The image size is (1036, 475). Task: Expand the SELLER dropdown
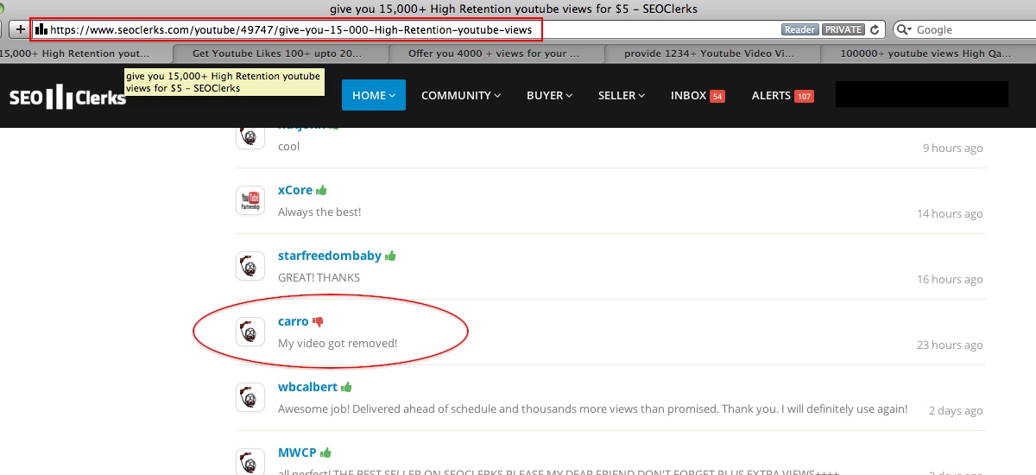[x=622, y=95]
